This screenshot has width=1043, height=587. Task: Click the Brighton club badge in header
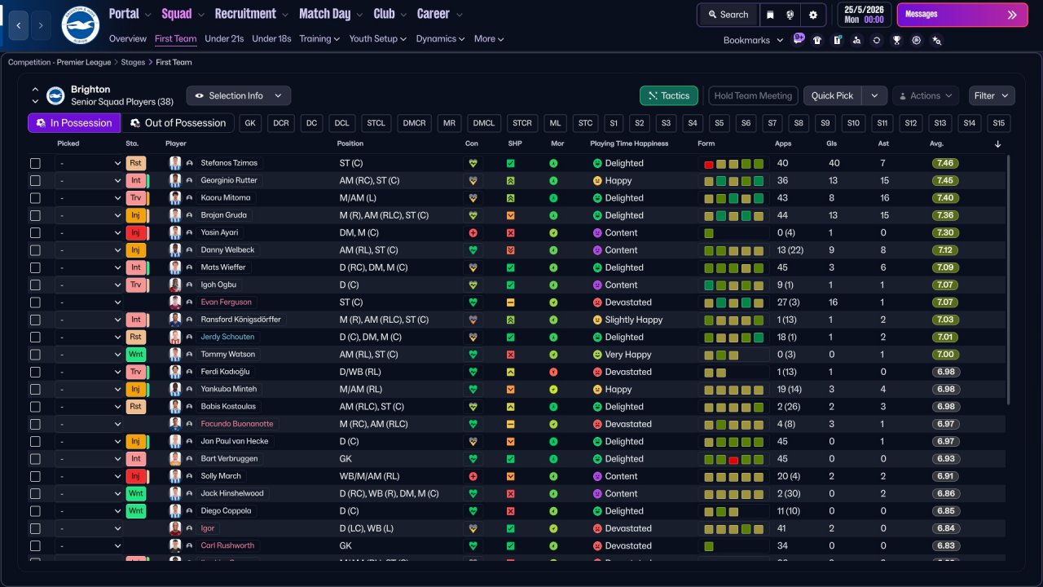[x=80, y=25]
